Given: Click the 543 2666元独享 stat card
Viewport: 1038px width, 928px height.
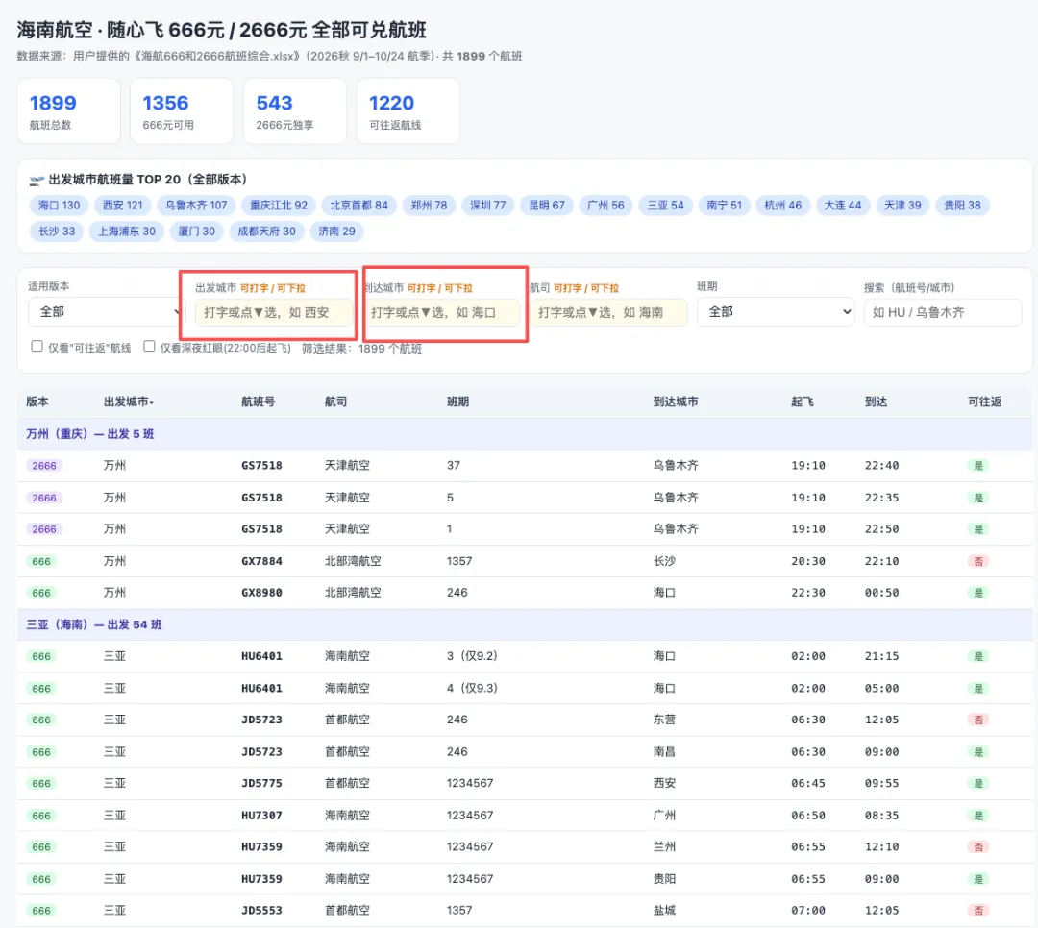Looking at the screenshot, I should tap(295, 110).
